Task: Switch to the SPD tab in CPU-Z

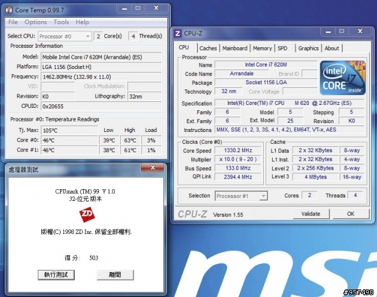Action: click(283, 48)
